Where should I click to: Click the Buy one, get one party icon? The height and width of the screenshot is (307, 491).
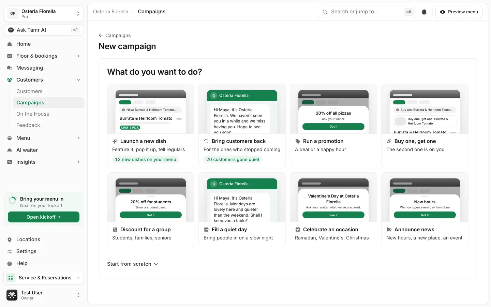click(x=389, y=141)
